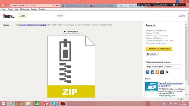This screenshot has width=189, height=106.
Task: Open the Вид menu
Action: 17,9
